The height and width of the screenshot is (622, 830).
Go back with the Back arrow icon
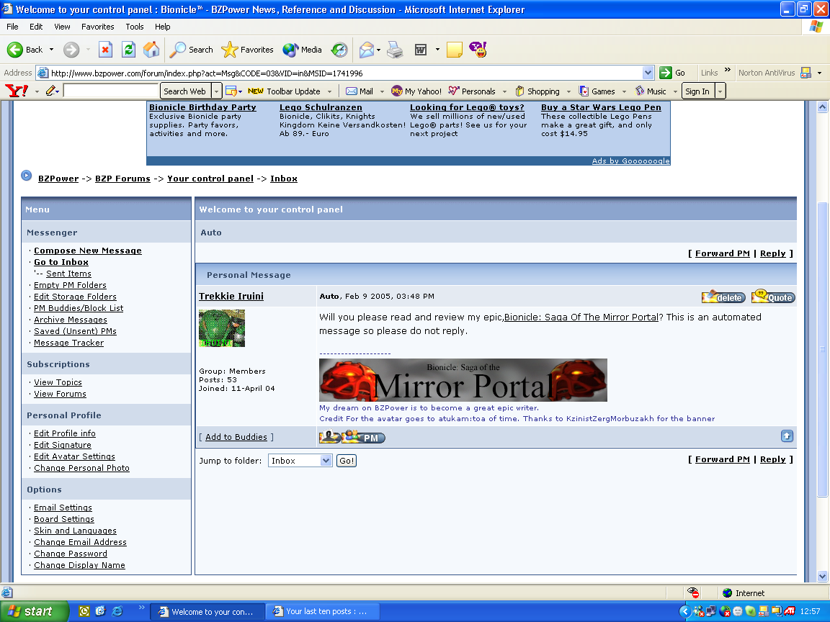tap(15, 50)
